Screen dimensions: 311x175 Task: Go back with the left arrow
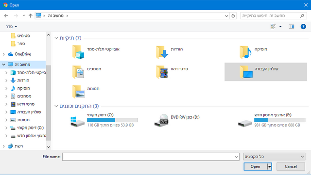[x=6, y=16]
